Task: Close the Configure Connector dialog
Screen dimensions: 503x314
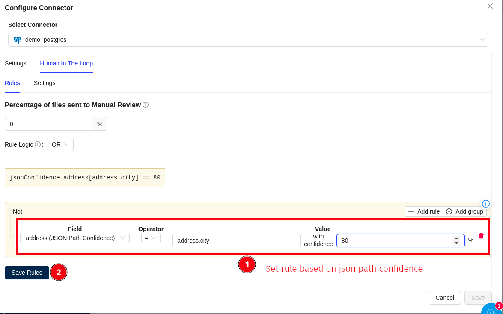Action: coord(490,6)
